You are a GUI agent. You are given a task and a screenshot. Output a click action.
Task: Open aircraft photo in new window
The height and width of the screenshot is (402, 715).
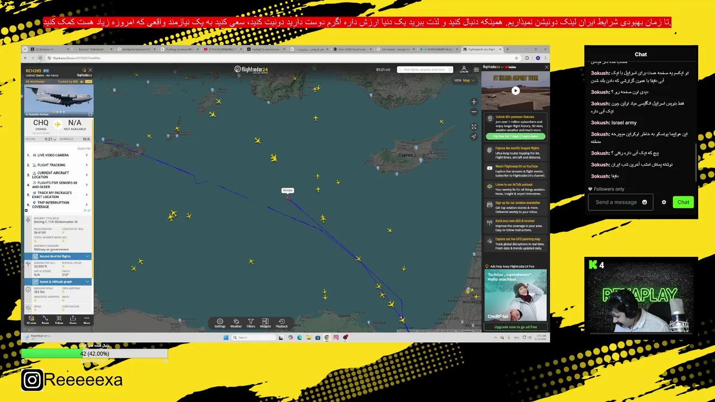point(90,114)
